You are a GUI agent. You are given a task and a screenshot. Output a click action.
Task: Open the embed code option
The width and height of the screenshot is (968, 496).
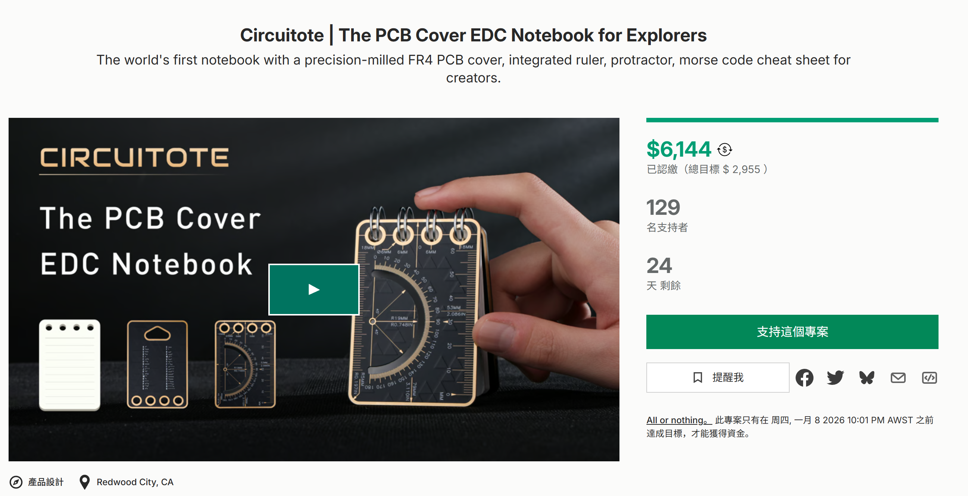(929, 378)
